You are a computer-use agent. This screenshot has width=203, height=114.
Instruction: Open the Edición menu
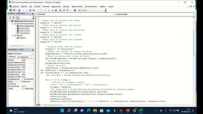(x=24, y=6)
